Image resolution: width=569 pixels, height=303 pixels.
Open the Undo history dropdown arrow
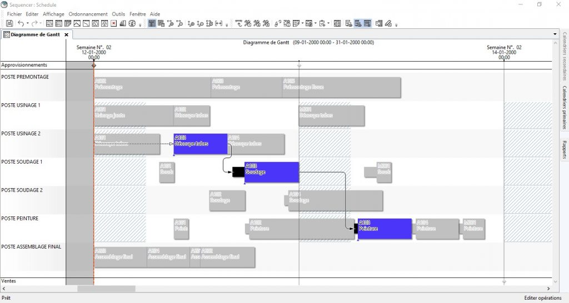click(x=28, y=23)
